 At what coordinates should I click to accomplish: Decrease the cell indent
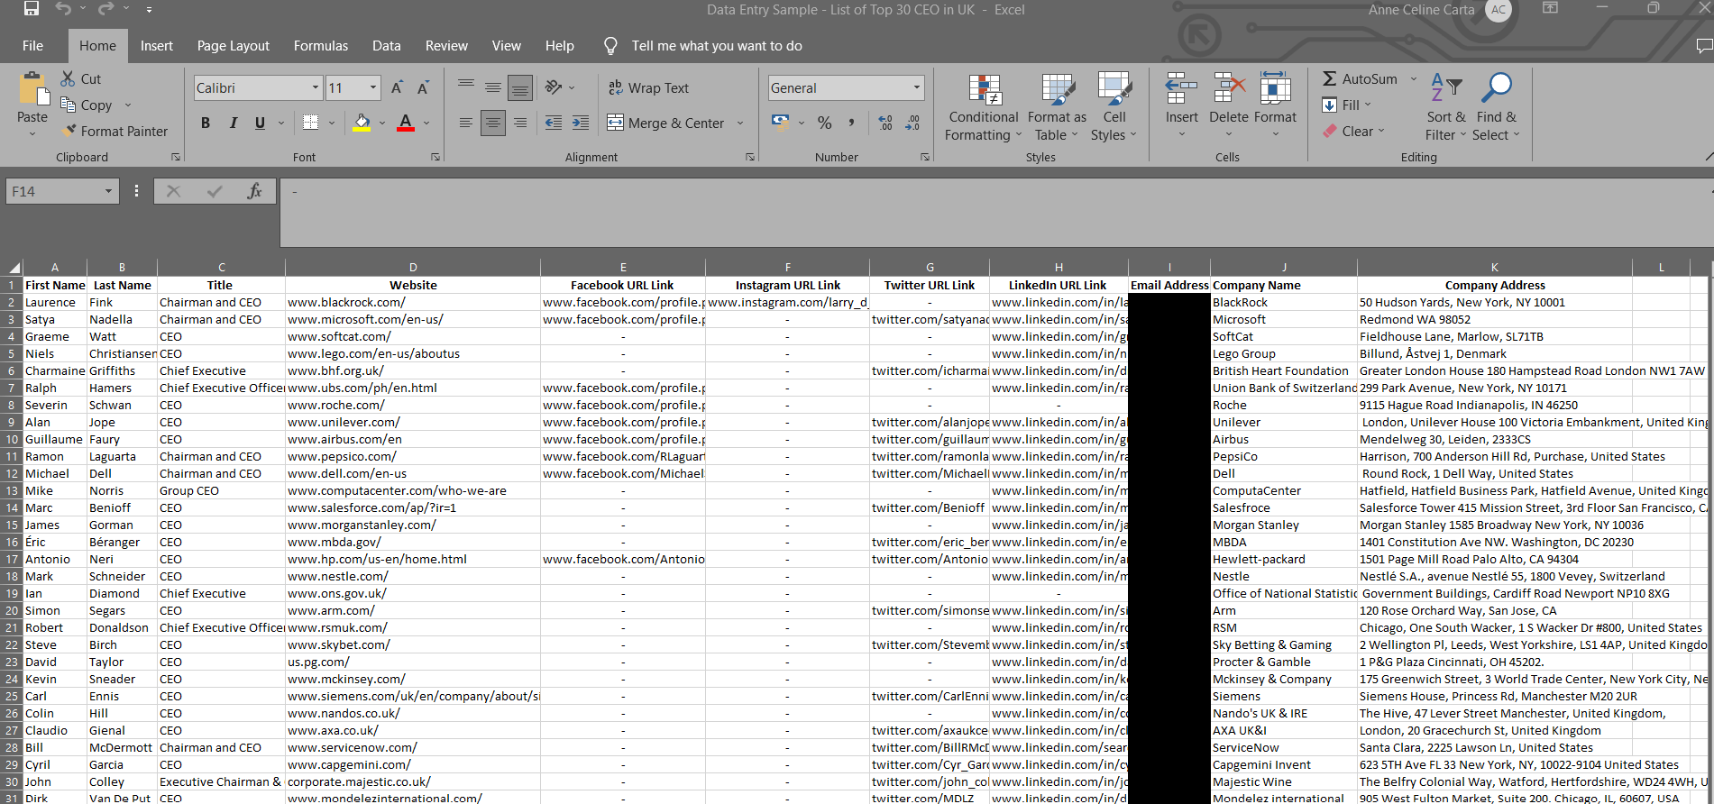(x=554, y=123)
